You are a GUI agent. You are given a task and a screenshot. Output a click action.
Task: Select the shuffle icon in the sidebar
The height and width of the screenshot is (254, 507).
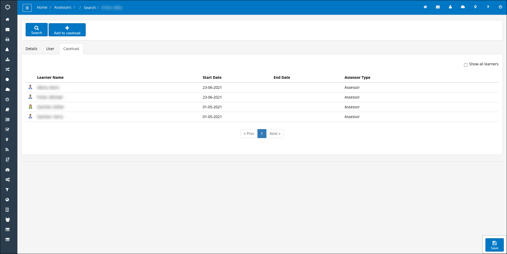click(7, 69)
